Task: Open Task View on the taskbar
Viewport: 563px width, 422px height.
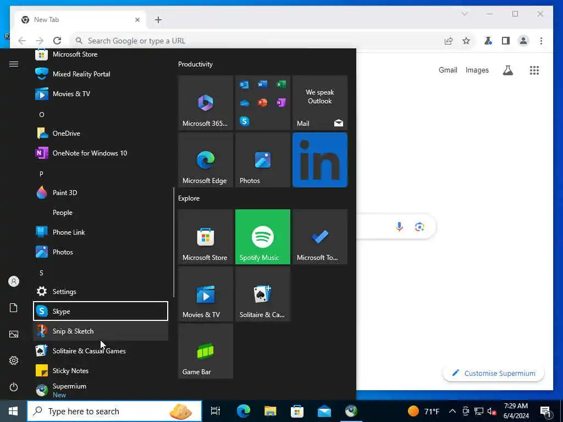Action: click(216, 411)
